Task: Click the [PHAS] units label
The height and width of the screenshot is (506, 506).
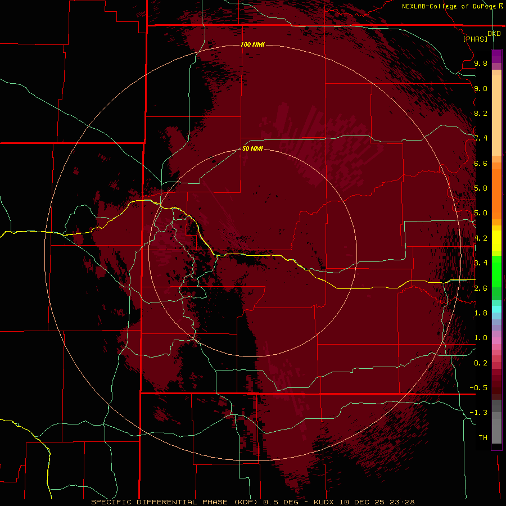Action: tap(475, 39)
